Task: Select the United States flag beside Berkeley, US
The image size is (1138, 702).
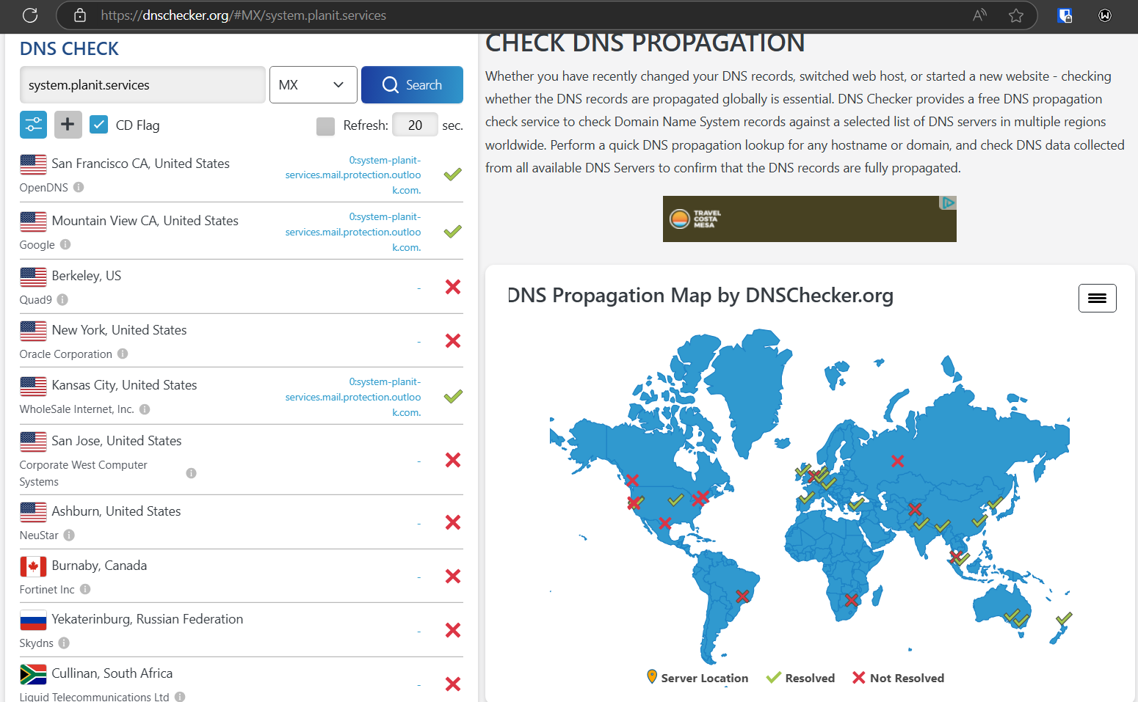Action: 33,277
